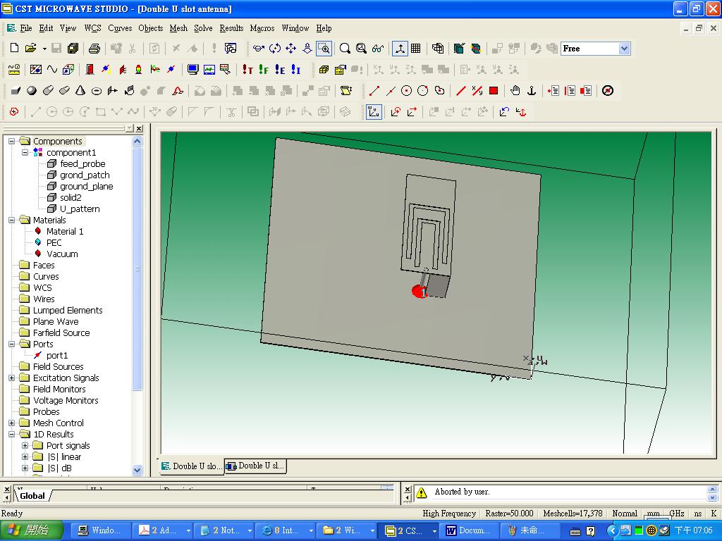Click the Save All stacked disks icon

(x=73, y=49)
